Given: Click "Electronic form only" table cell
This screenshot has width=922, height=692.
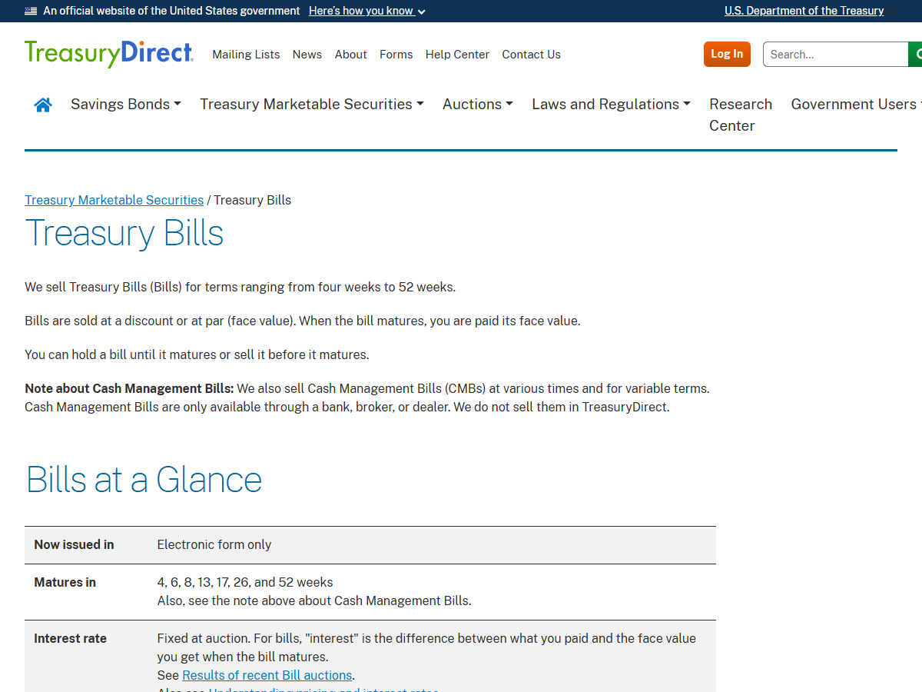Looking at the screenshot, I should [x=214, y=544].
